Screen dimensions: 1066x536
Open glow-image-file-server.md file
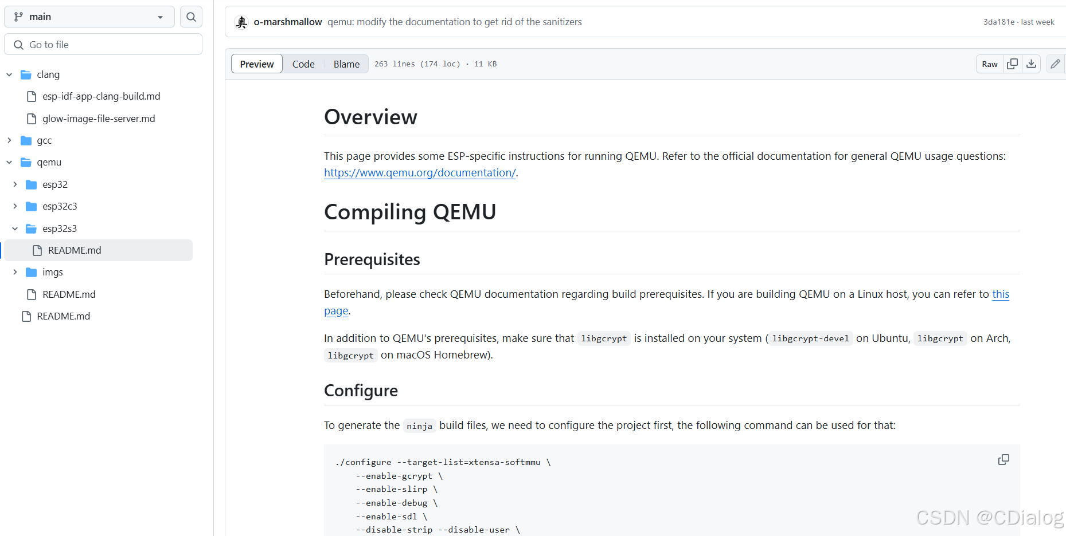[99, 119]
